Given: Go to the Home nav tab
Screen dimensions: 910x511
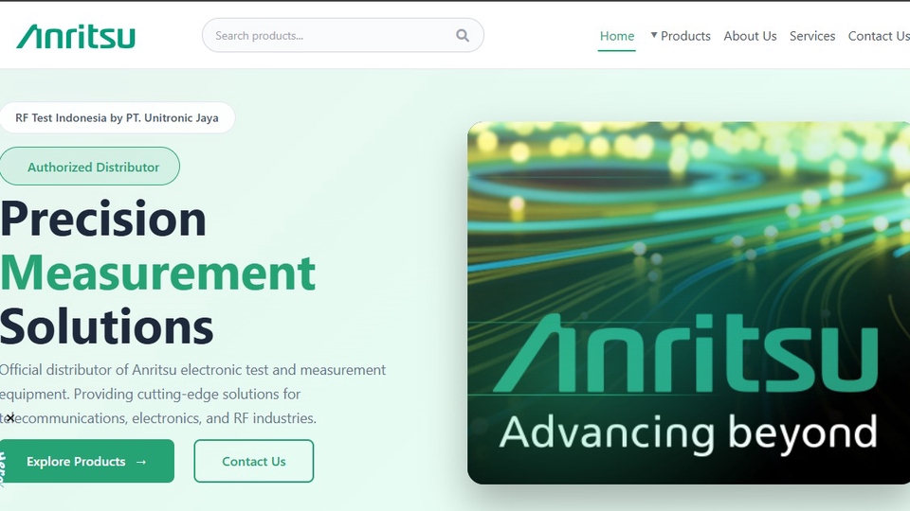Looking at the screenshot, I should click(616, 36).
